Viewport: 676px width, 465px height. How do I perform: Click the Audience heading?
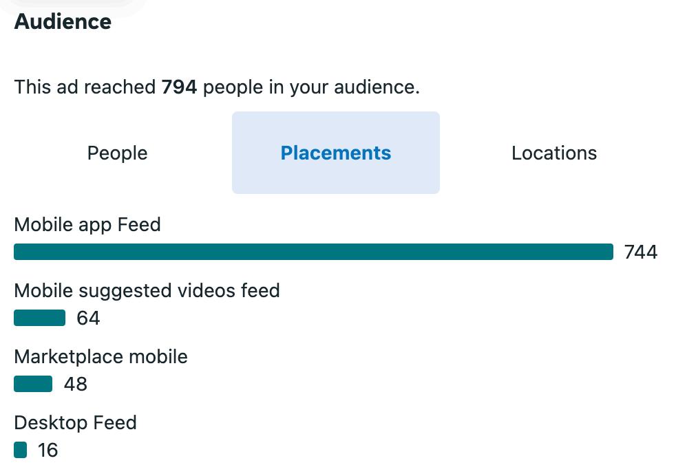tap(63, 21)
